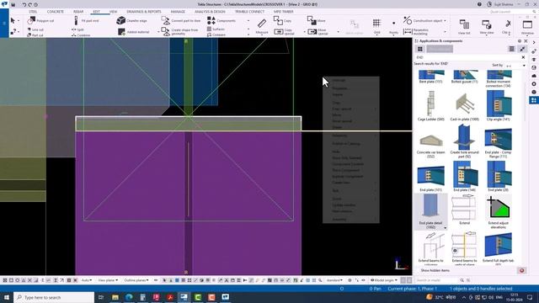Open ANALYSIS & DESIGN tab

point(210,12)
